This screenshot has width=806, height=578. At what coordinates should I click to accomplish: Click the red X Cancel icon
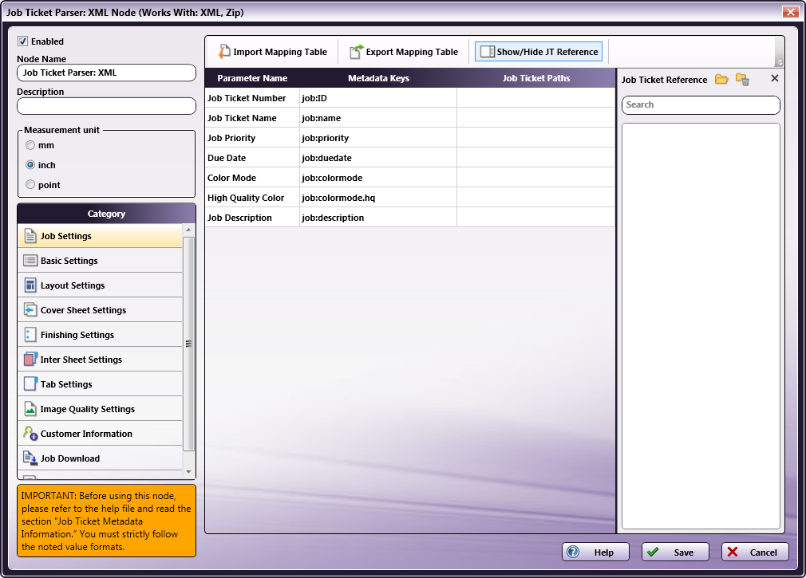733,552
